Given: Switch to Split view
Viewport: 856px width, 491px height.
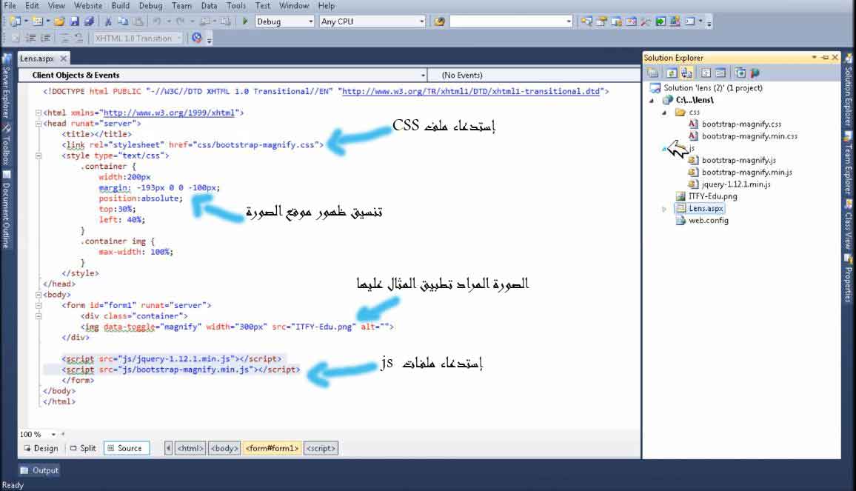Looking at the screenshot, I should click(x=83, y=448).
